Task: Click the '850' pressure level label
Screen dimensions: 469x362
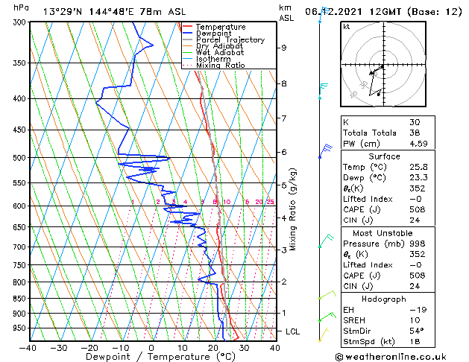Action: point(21,299)
